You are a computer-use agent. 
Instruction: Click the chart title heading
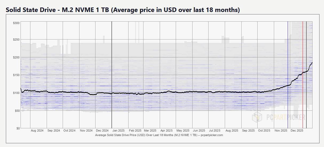click(123, 10)
